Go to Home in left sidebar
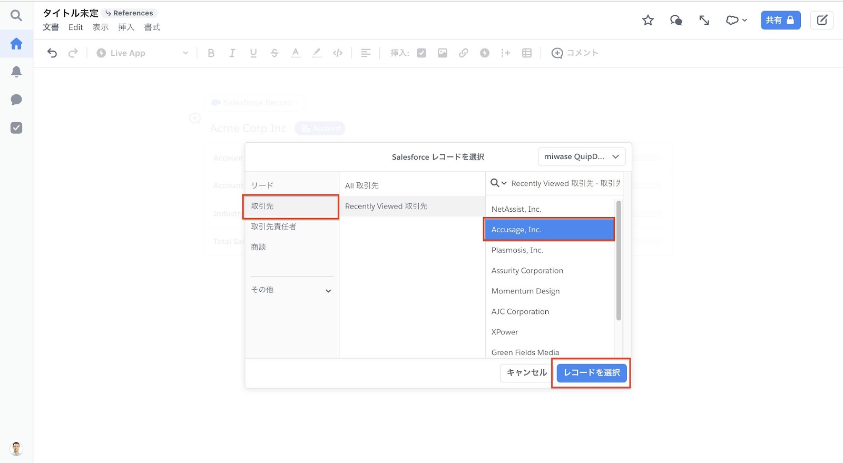843x463 pixels. point(16,43)
